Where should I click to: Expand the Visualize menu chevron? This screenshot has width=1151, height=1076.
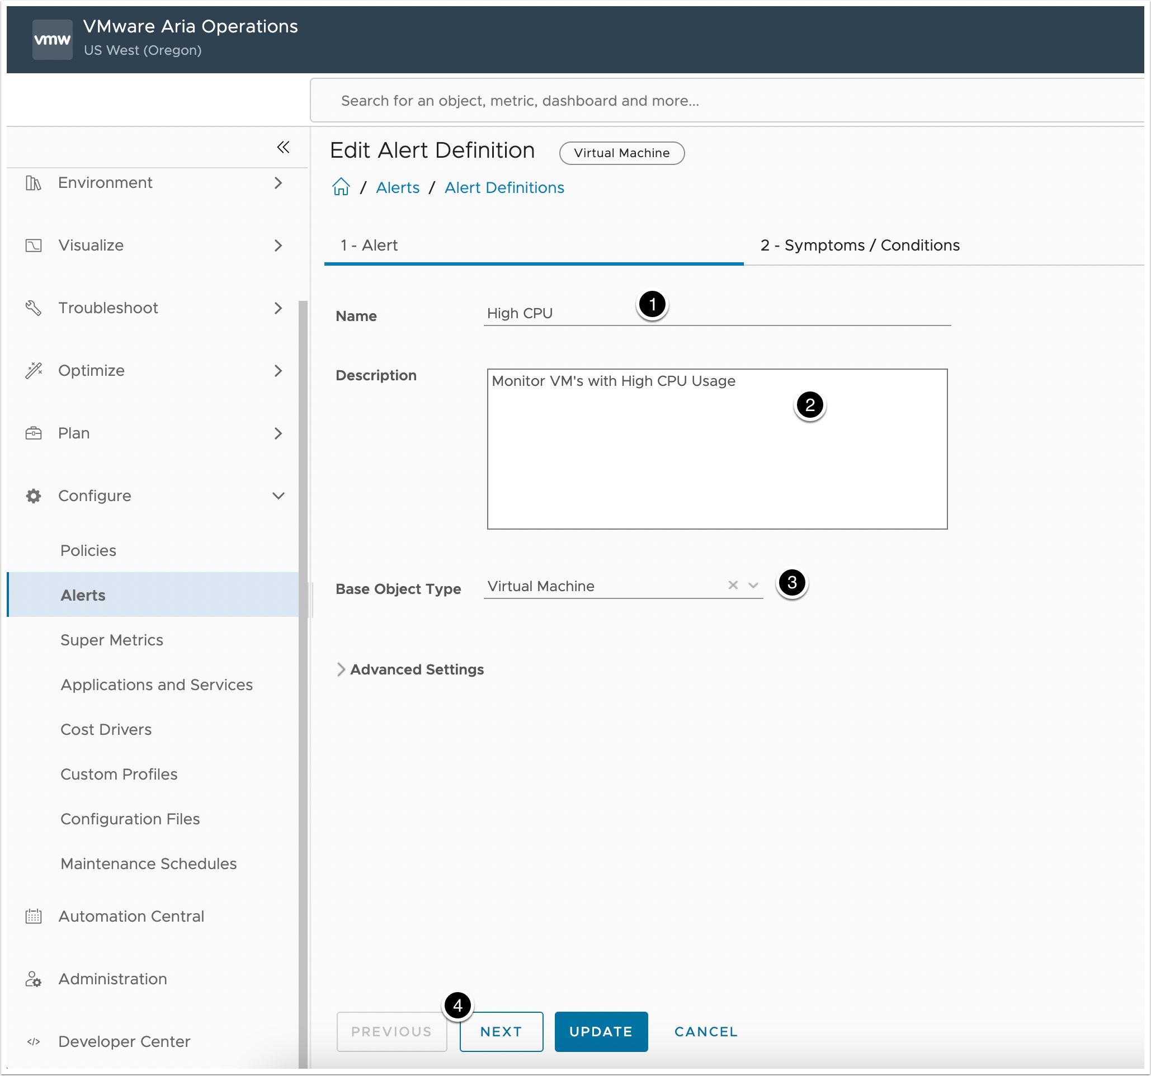(x=279, y=246)
